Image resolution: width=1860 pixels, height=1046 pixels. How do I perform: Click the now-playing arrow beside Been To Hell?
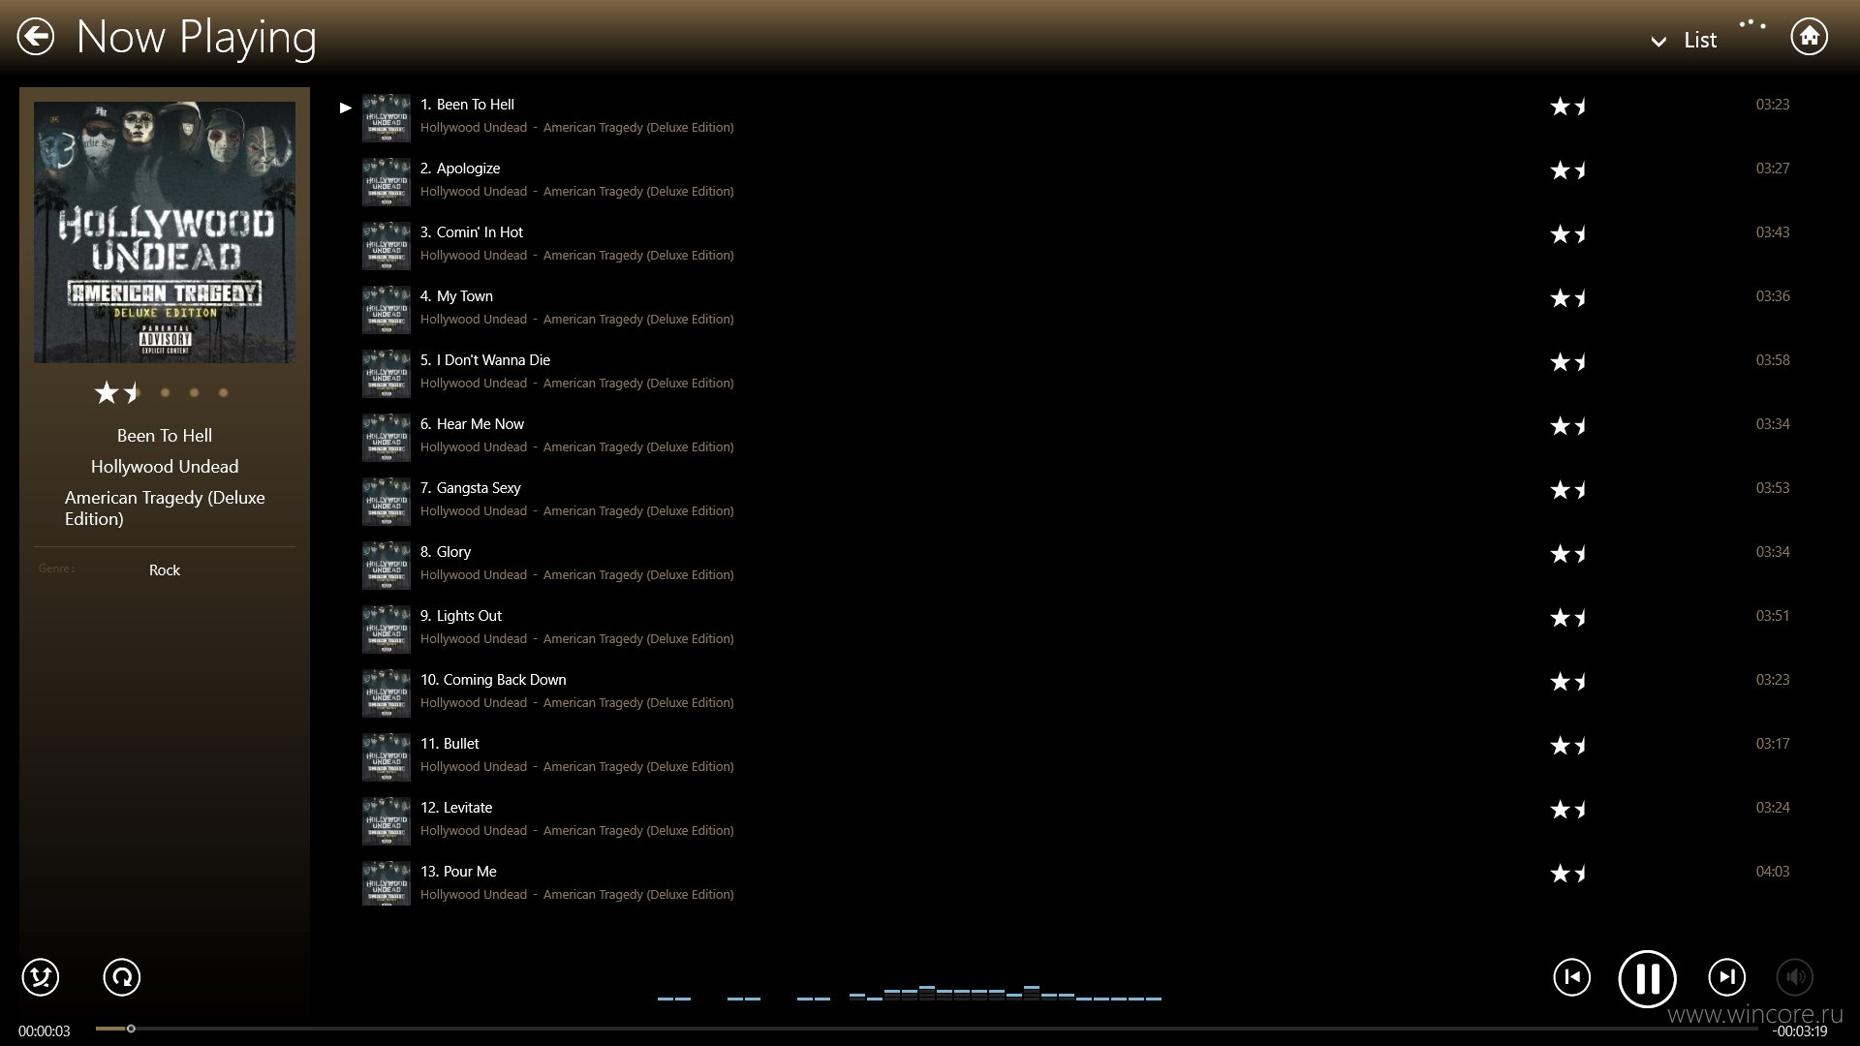[x=345, y=108]
